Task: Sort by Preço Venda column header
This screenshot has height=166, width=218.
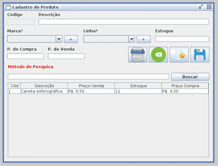Action: [x=91, y=86]
